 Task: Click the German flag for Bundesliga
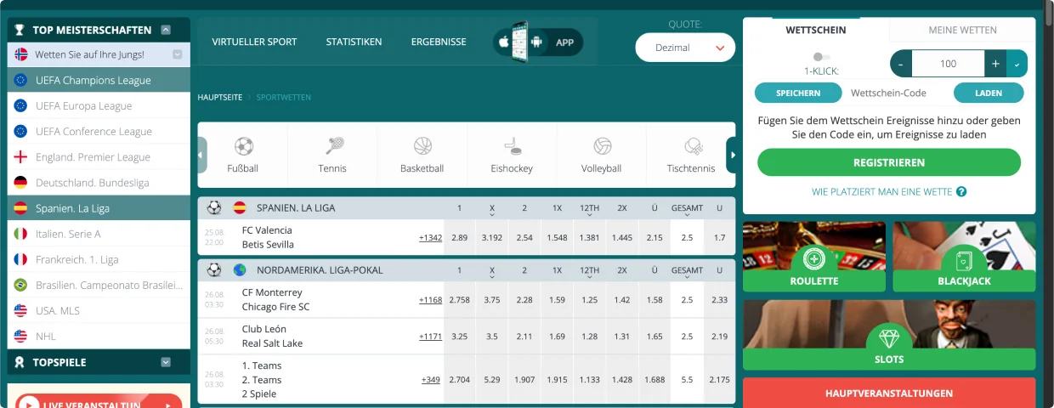coord(21,183)
